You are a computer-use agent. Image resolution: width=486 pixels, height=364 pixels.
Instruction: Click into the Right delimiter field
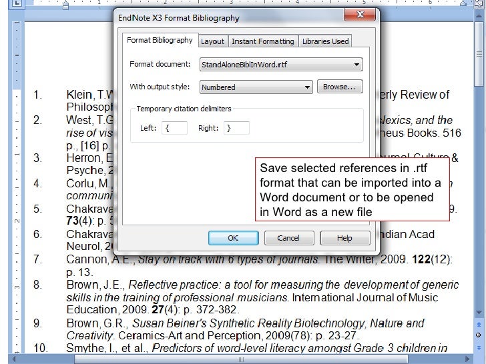click(x=236, y=128)
